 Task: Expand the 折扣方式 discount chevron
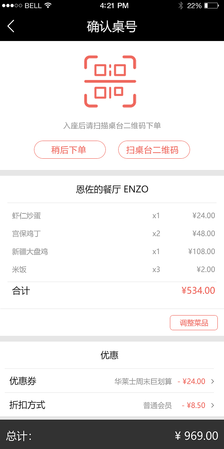pyautogui.click(x=213, y=405)
